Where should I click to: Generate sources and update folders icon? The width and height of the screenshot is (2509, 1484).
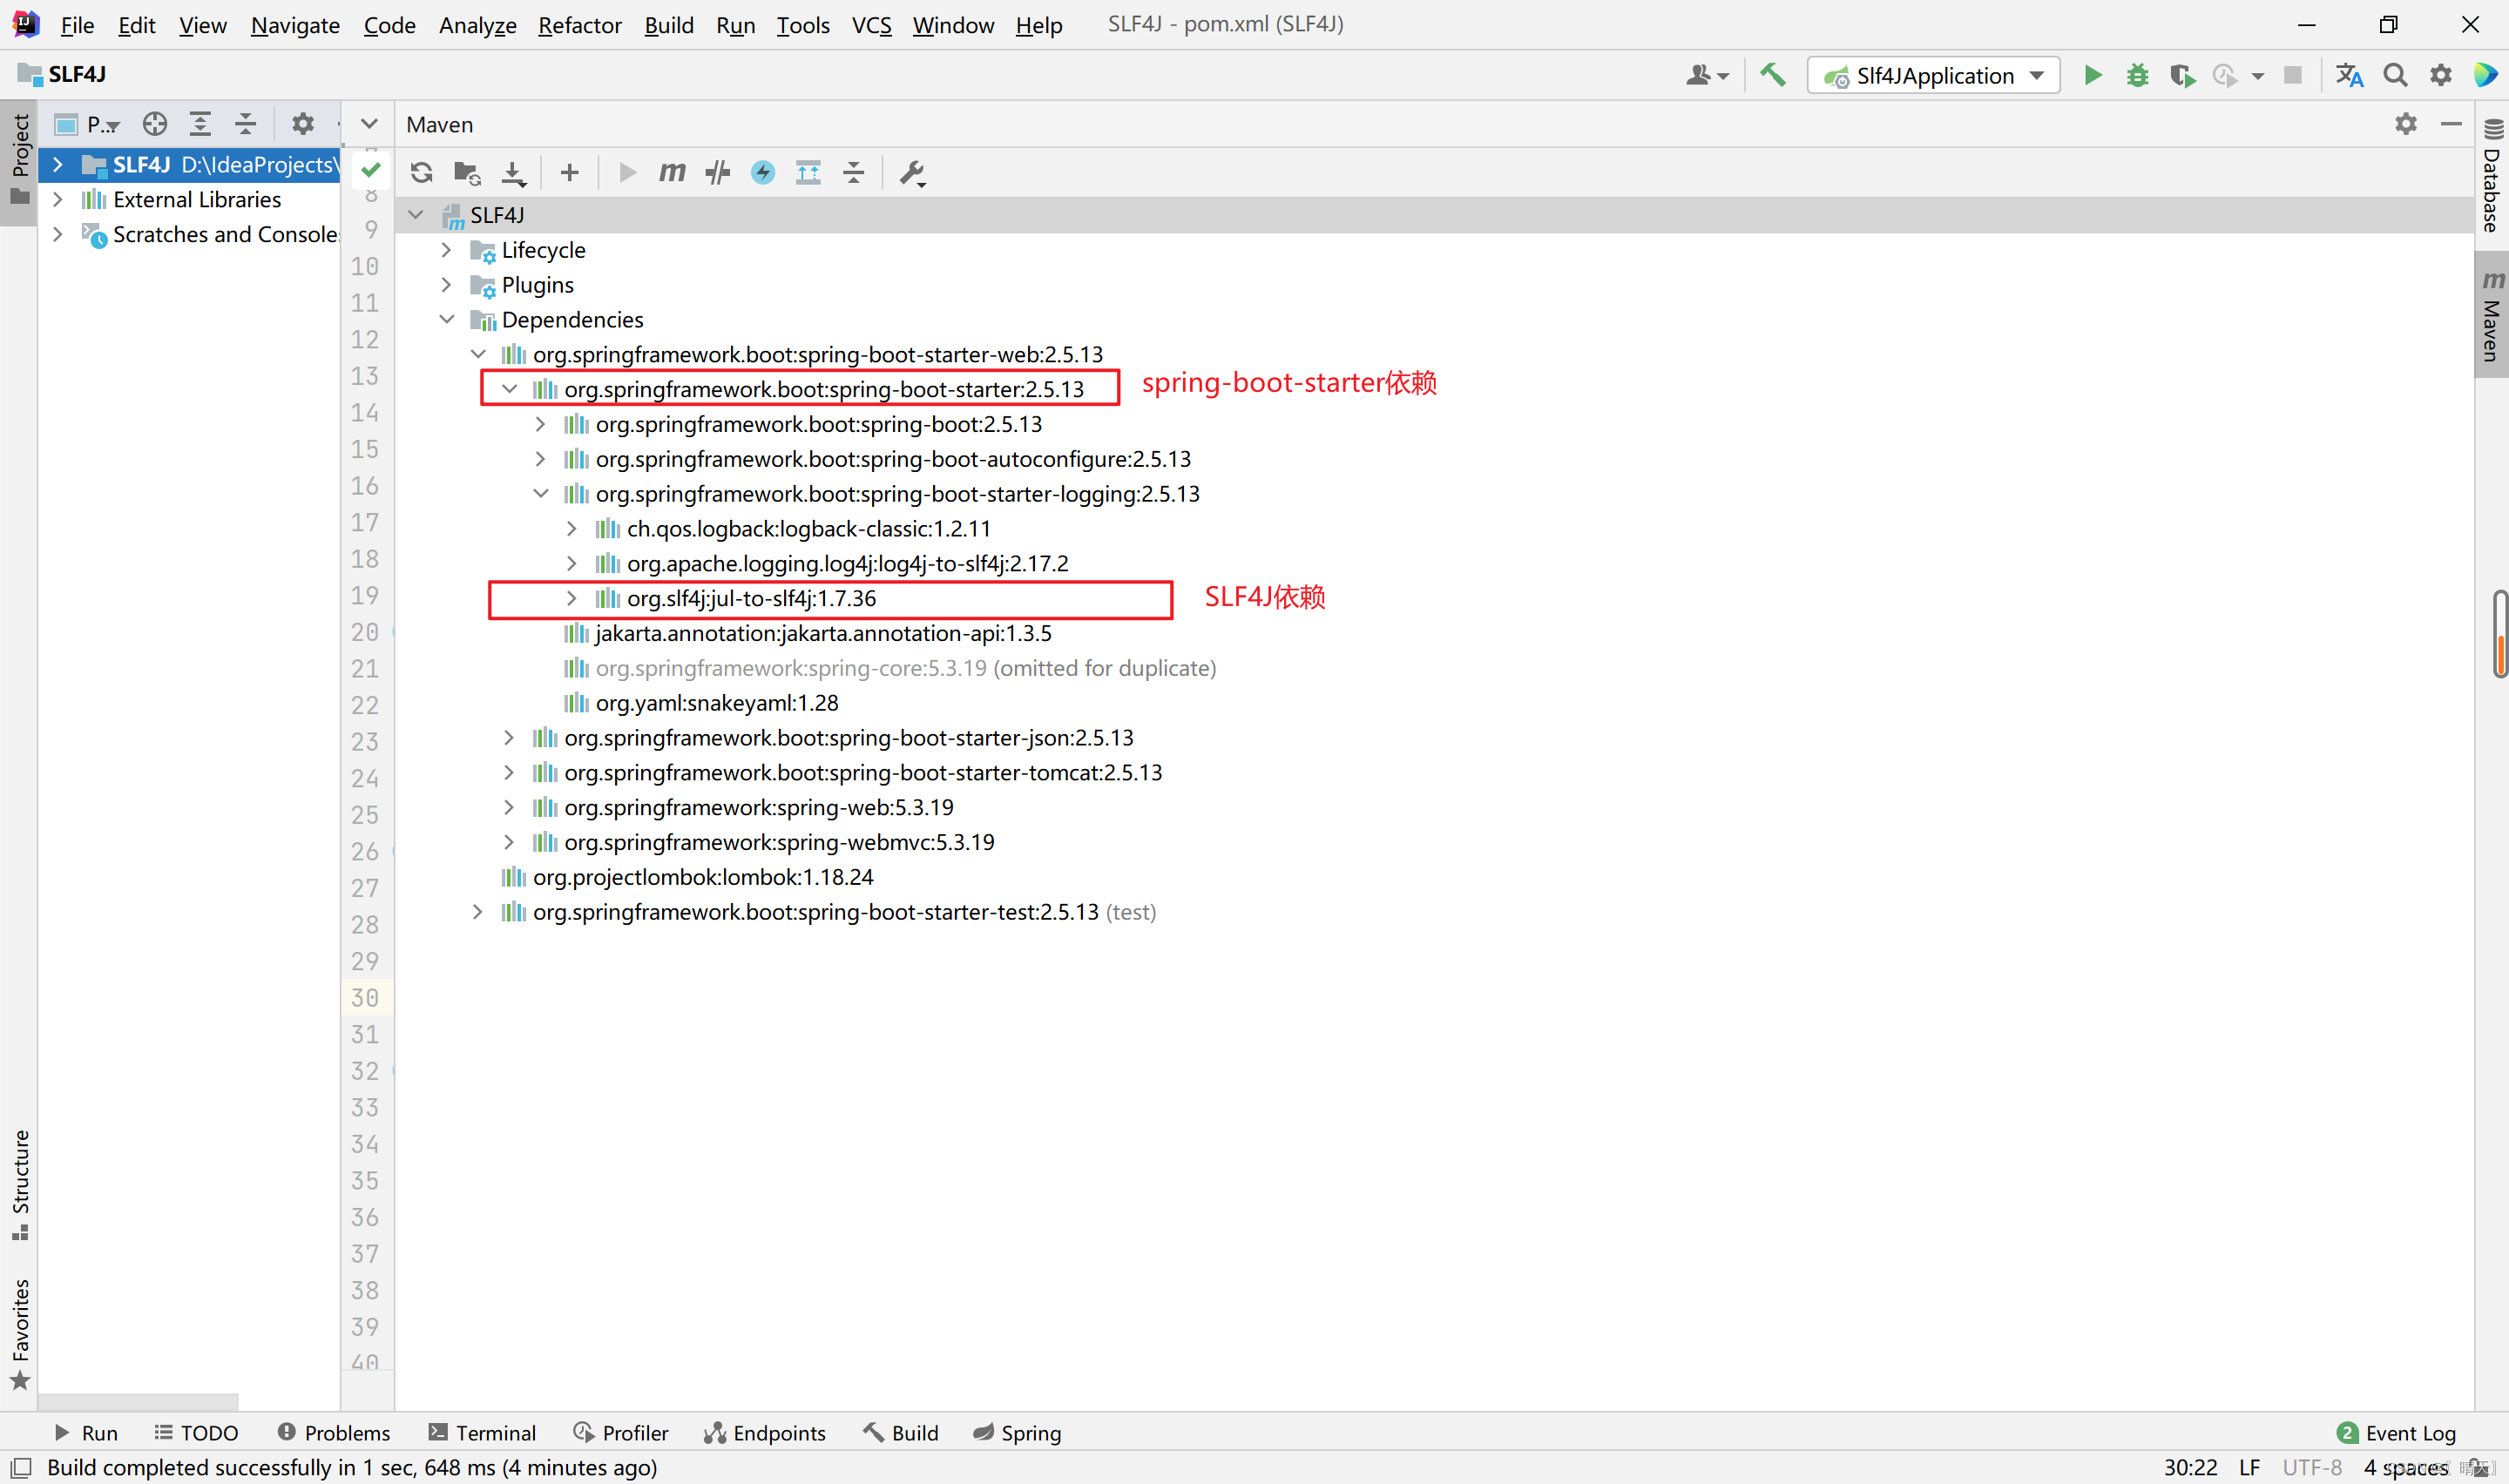click(x=467, y=173)
